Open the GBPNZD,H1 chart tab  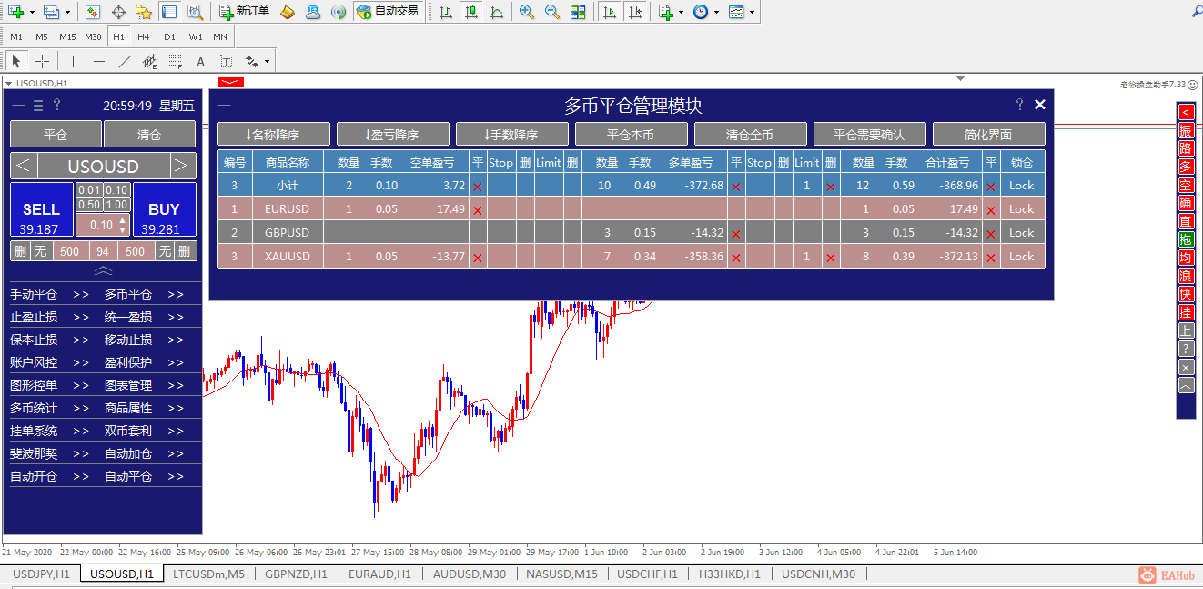pyautogui.click(x=296, y=574)
